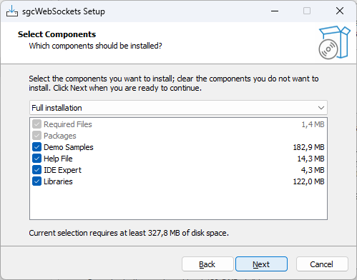Select the Demo Samples list label
The image size is (357, 280).
[x=69, y=147]
